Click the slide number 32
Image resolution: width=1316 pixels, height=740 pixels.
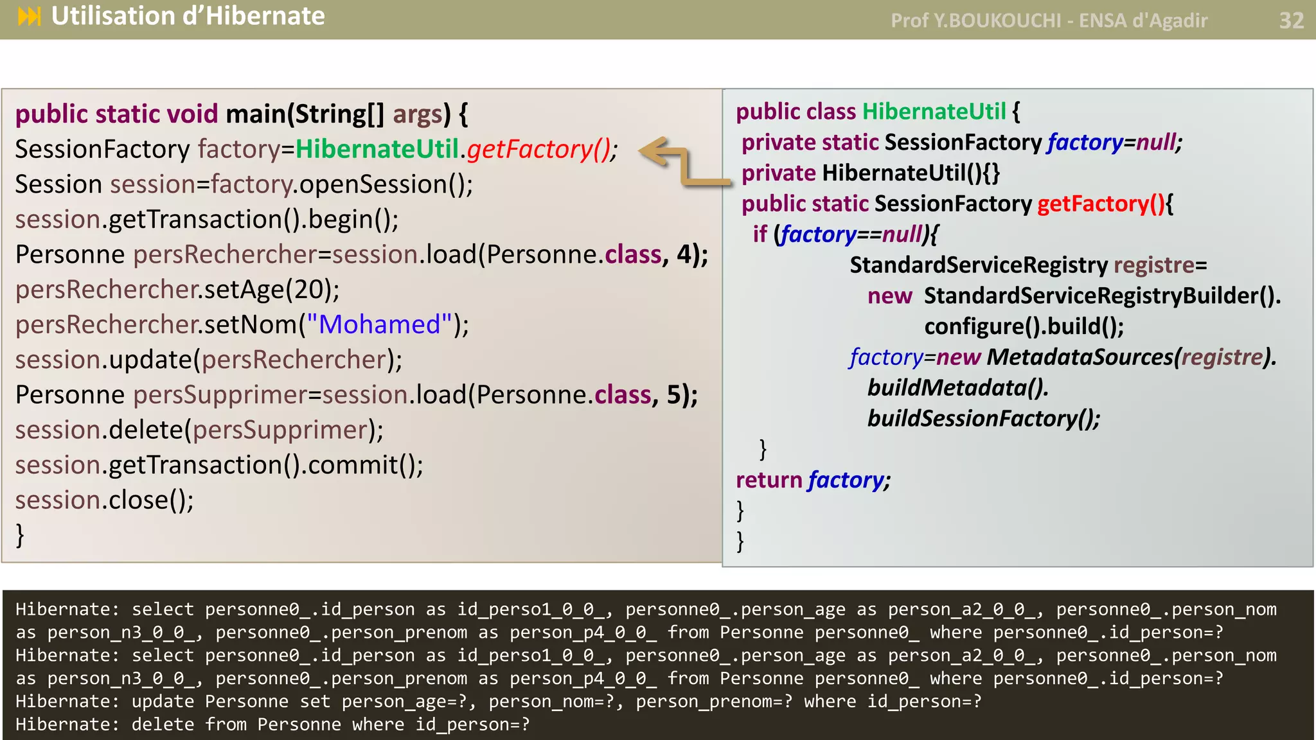[x=1291, y=21]
